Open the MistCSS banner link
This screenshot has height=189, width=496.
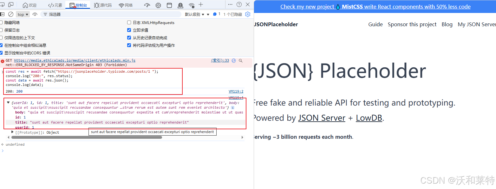(x=375, y=7)
